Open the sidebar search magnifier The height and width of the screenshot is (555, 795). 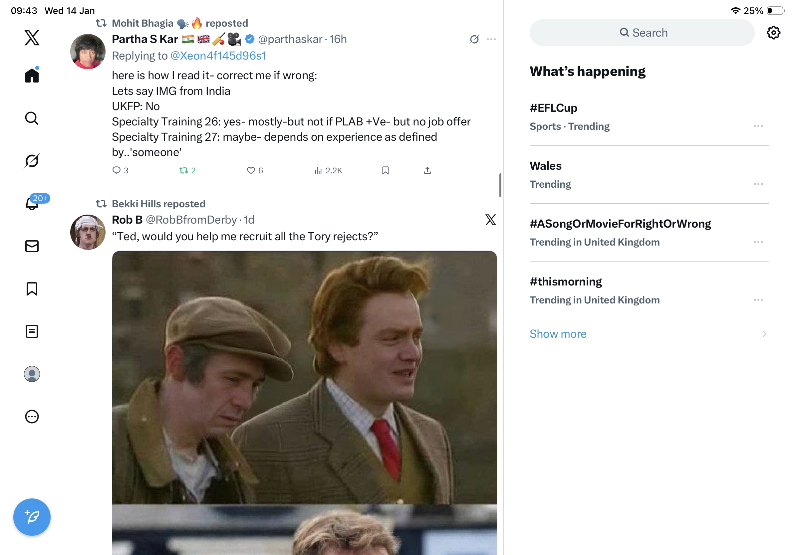(x=32, y=118)
